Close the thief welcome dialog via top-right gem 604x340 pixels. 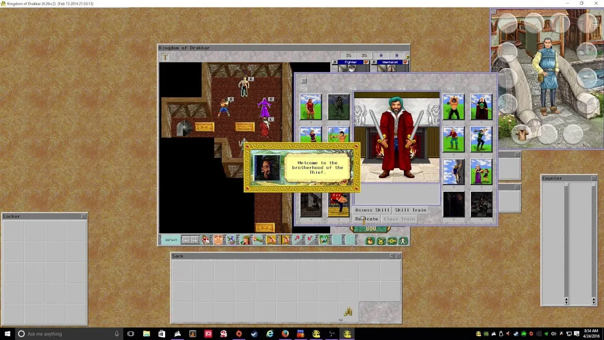point(356,146)
